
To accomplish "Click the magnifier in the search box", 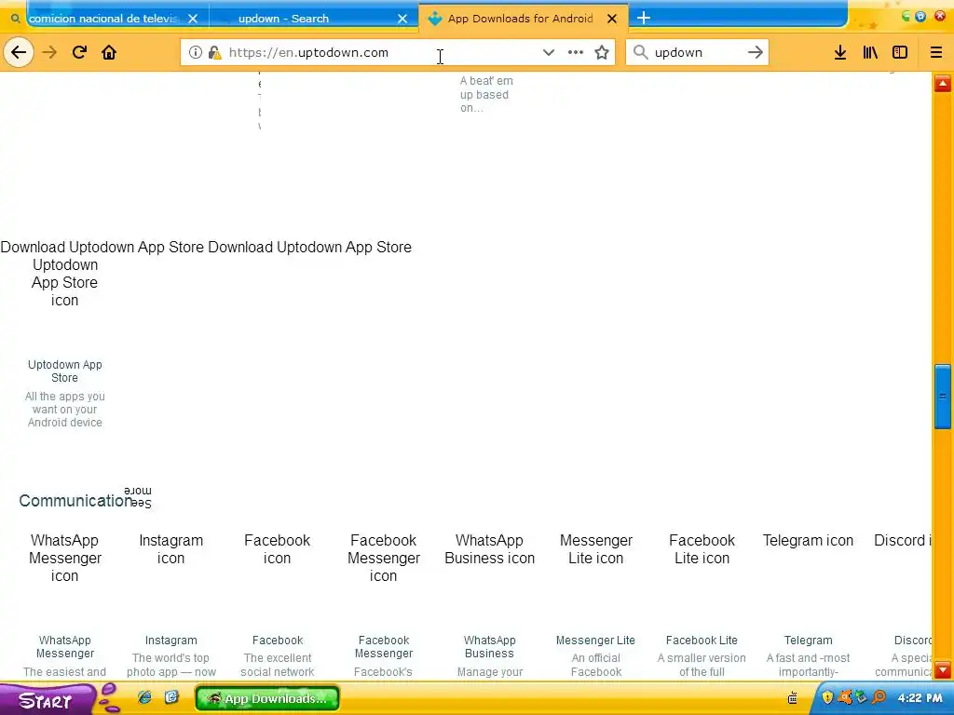I will (x=640, y=52).
